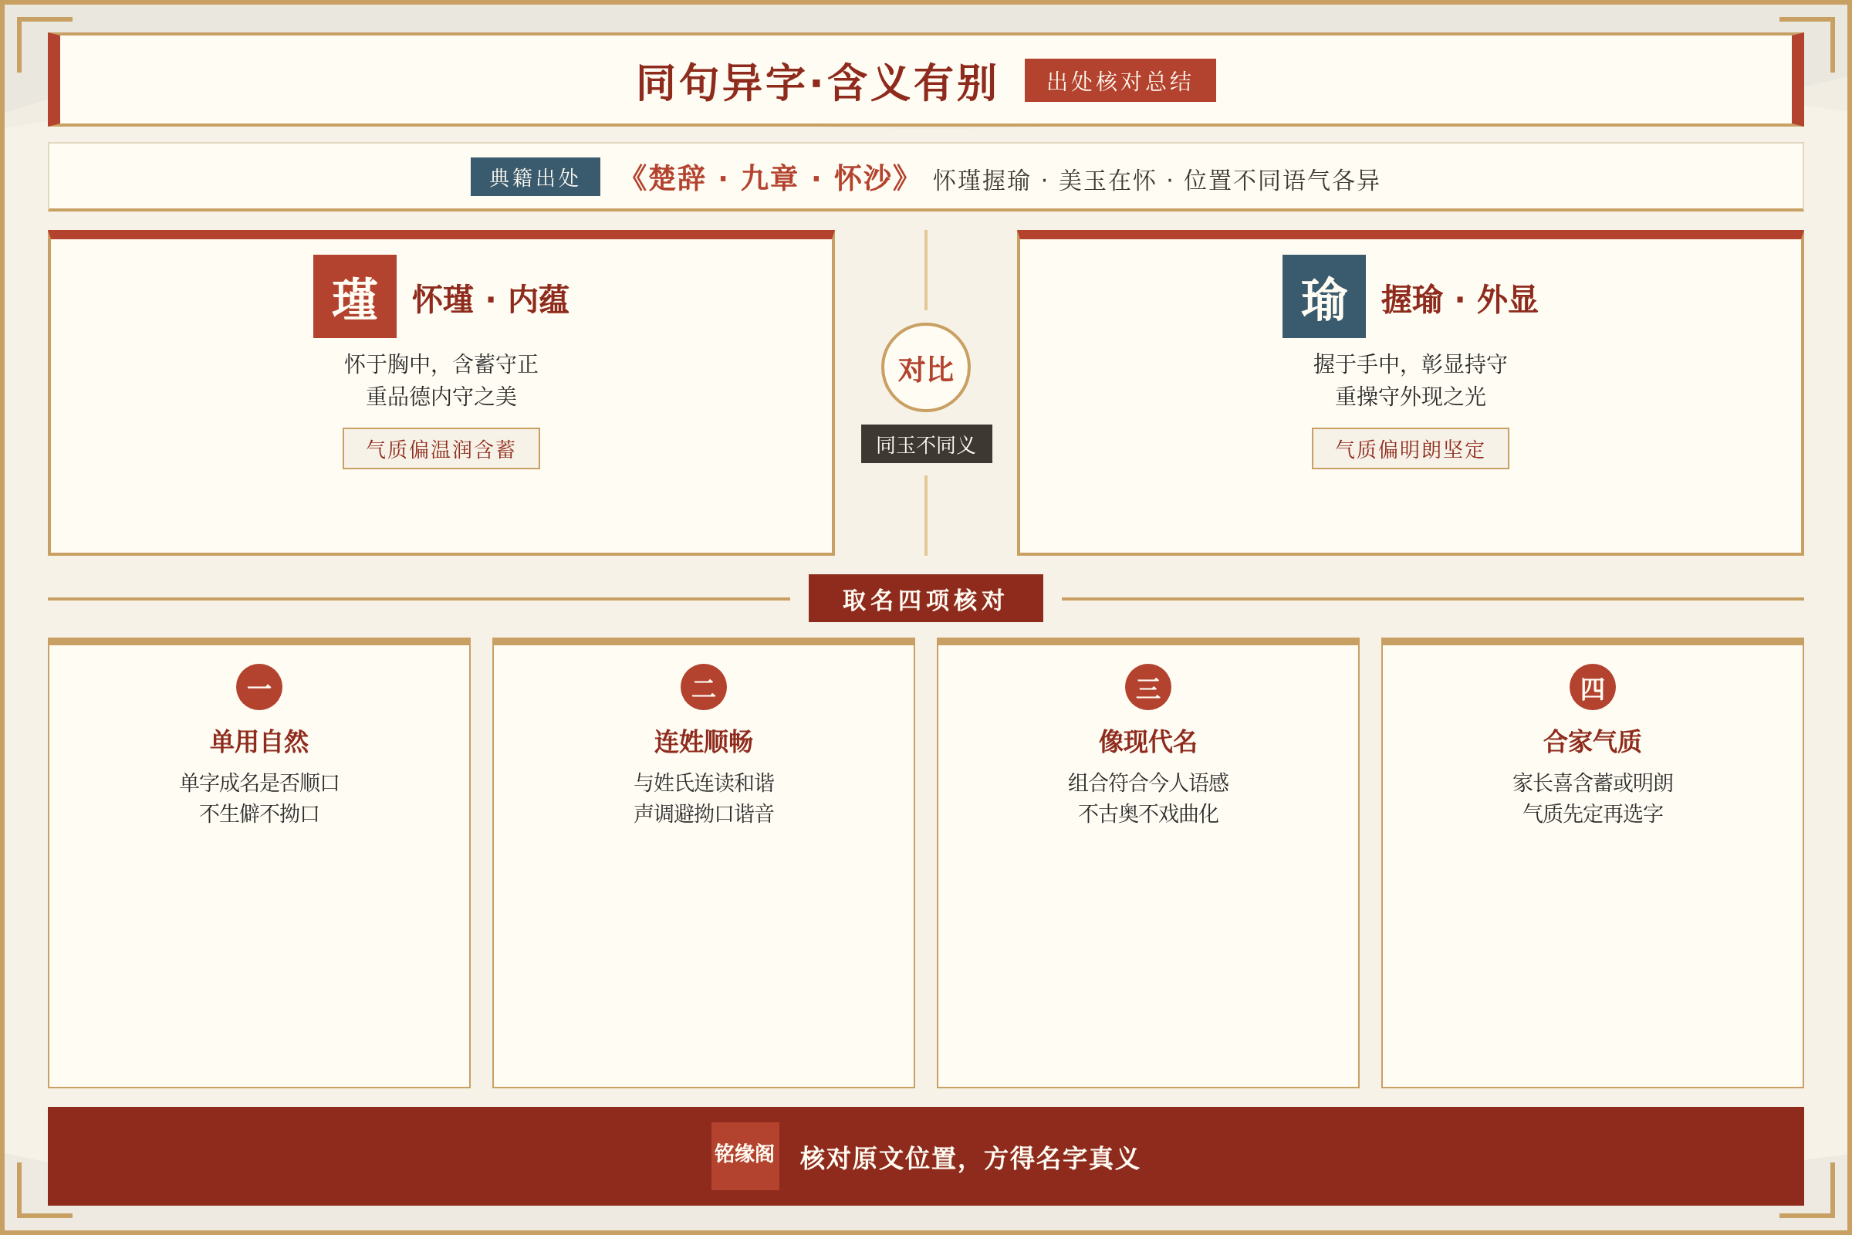Viewport: 1852px width, 1235px height.
Task: Select the 对比 circle badge
Action: click(926, 368)
